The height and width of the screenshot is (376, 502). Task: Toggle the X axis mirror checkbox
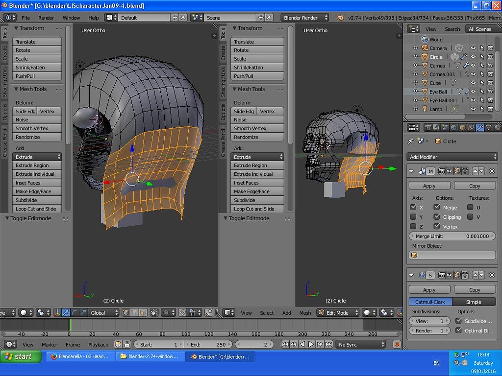tap(414, 207)
